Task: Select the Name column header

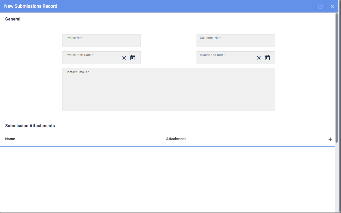Action: coord(10,139)
